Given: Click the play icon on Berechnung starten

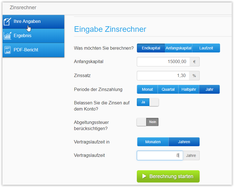Looking at the screenshot, I should (x=144, y=176).
